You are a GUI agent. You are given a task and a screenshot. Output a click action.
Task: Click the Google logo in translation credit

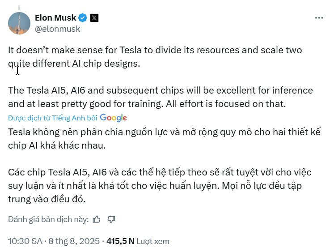[x=114, y=118]
